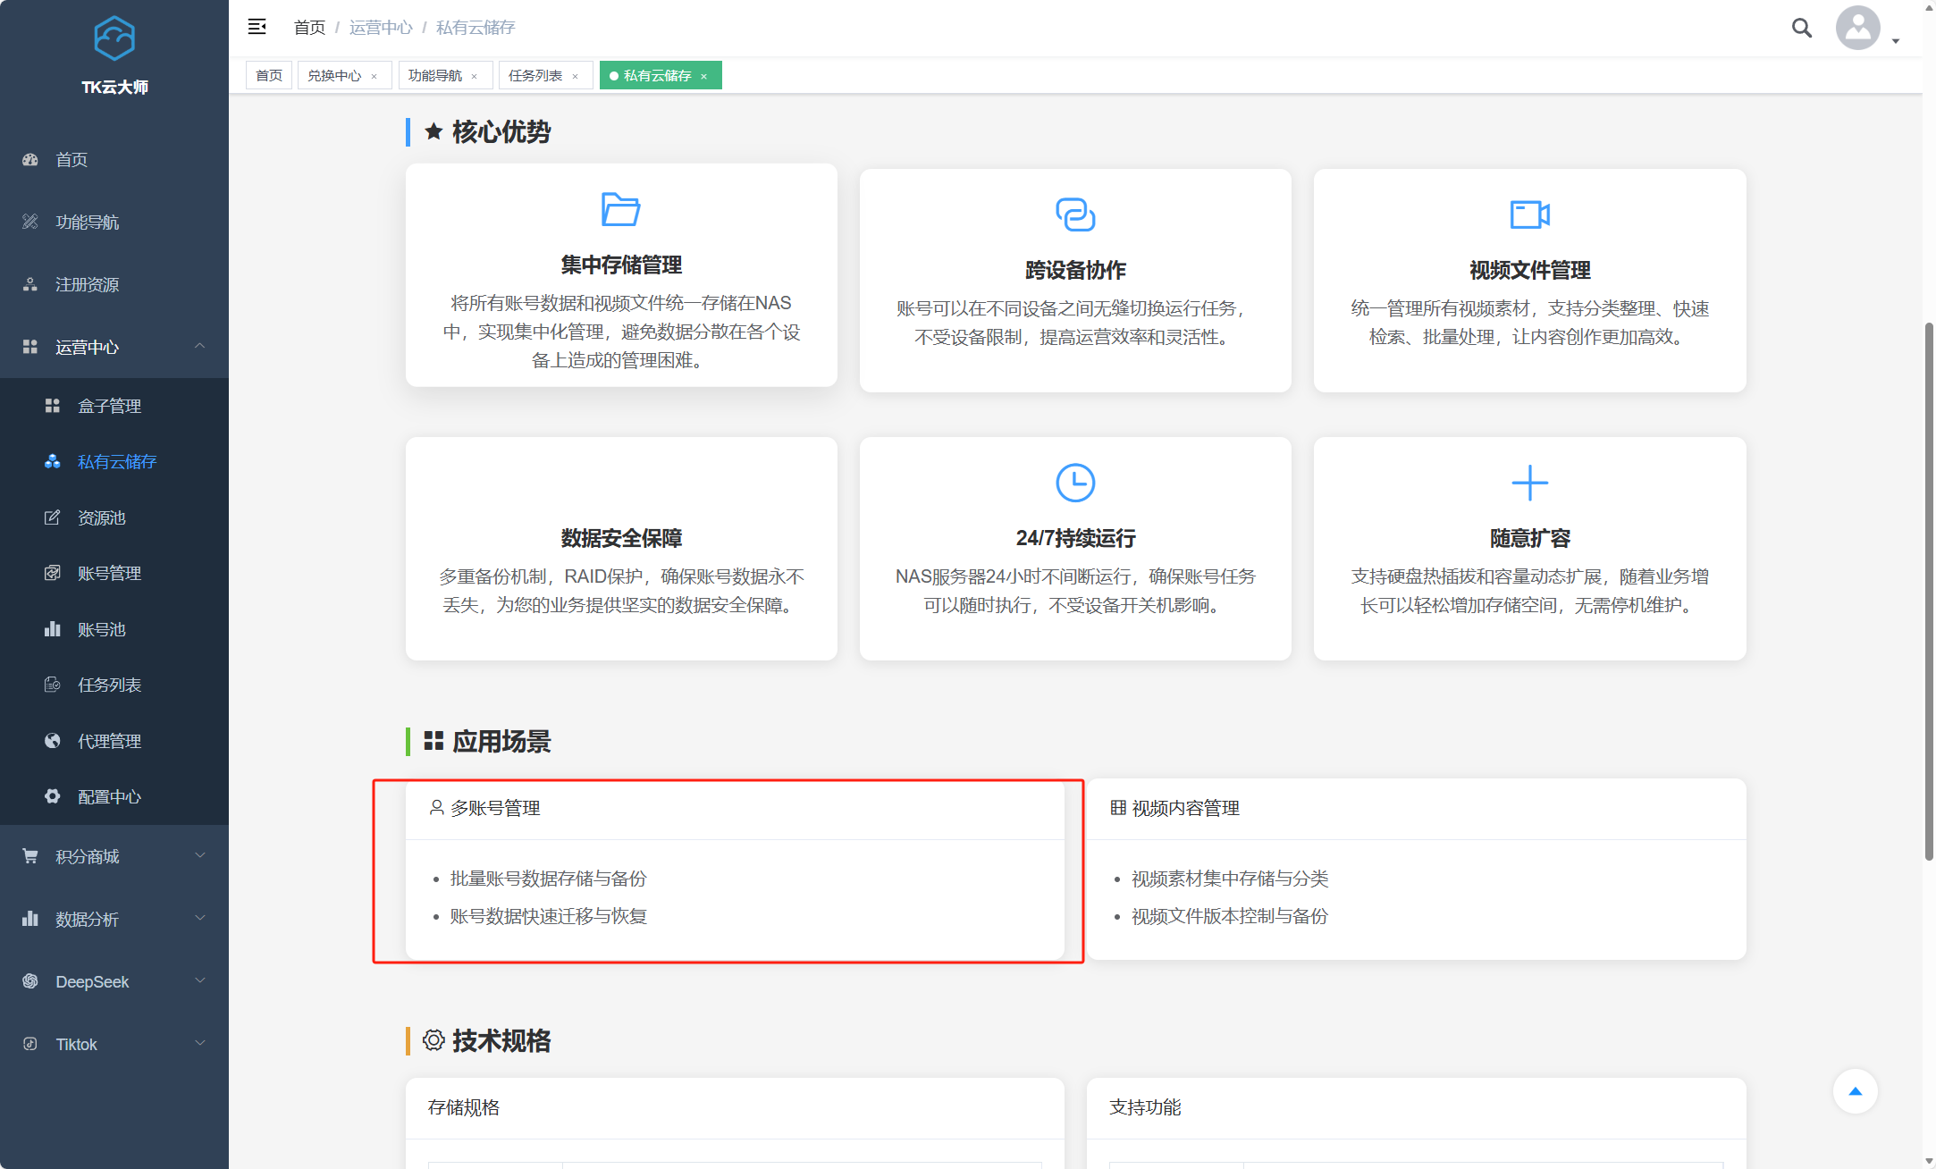Open 功能导航 via its compass icon

click(x=30, y=222)
